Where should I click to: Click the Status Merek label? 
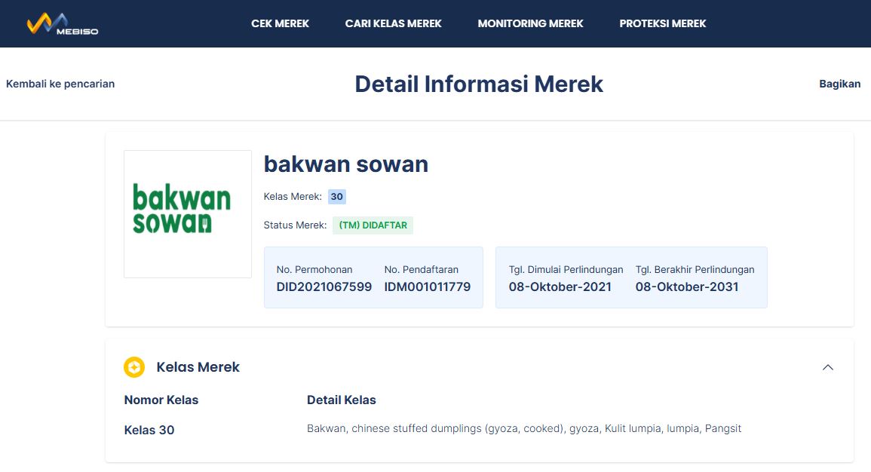pyautogui.click(x=295, y=225)
